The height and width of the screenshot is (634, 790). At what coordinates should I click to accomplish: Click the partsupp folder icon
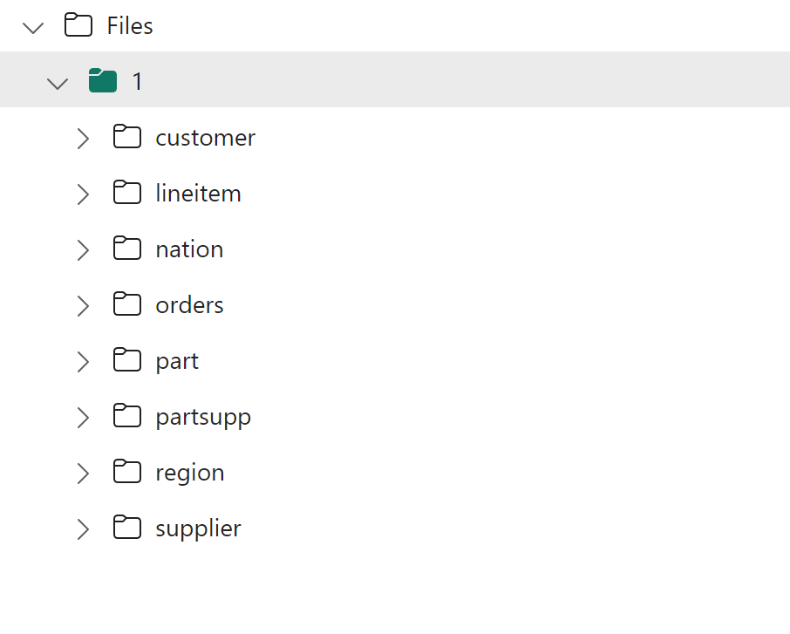click(127, 416)
